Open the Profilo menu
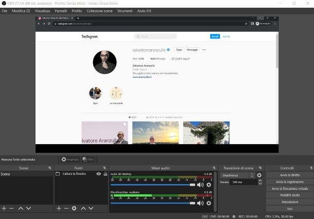Viewport: 314px width, 219px height. (77, 11)
